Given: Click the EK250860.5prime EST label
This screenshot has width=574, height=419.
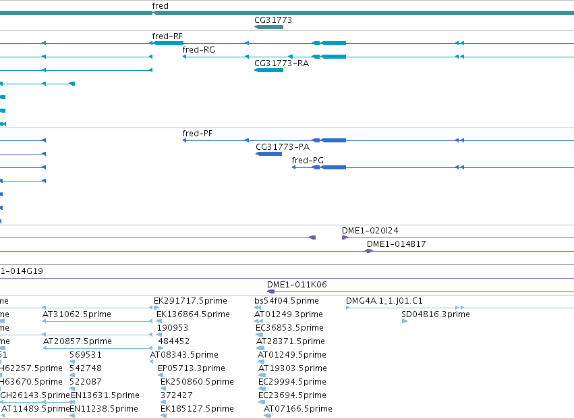Looking at the screenshot, I should (197, 382).
